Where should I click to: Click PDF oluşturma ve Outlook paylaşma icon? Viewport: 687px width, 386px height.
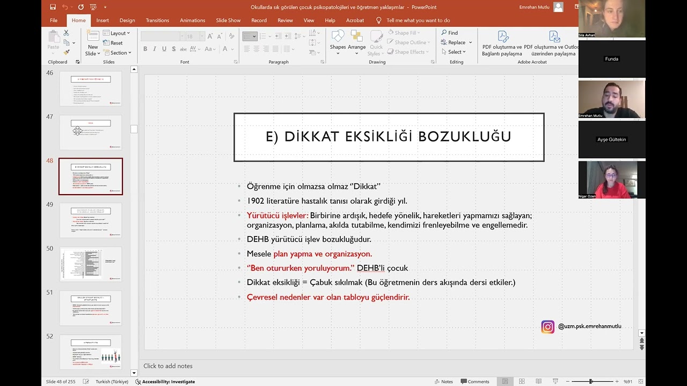[x=554, y=36]
